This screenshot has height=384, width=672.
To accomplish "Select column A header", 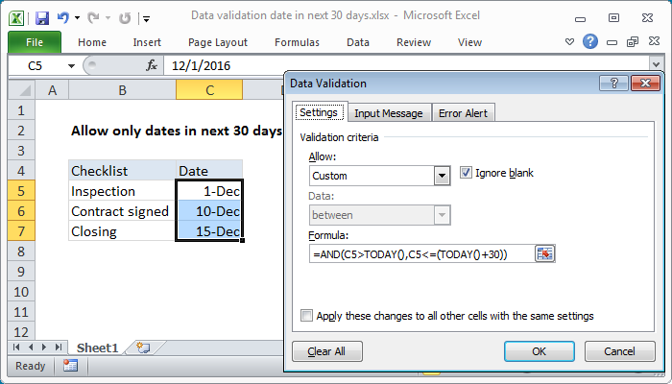I will [x=52, y=90].
